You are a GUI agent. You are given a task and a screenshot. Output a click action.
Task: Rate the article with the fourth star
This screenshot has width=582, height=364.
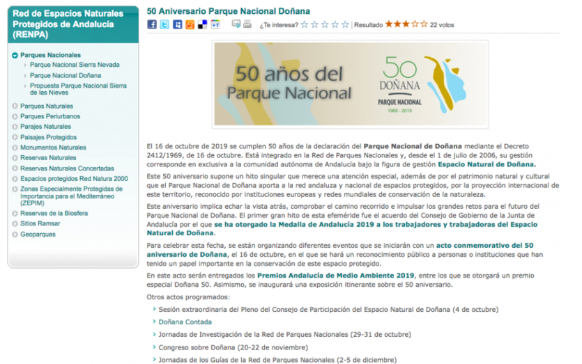coord(335,24)
